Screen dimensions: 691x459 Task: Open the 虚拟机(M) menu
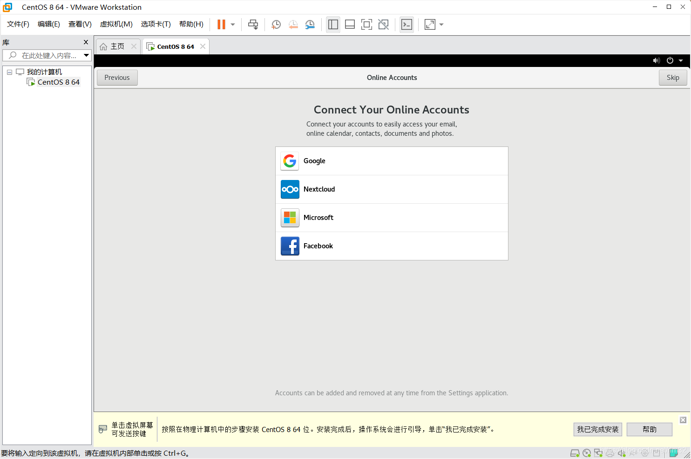(x=116, y=24)
